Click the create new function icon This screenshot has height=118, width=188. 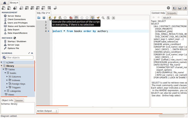[x=43, y=8]
